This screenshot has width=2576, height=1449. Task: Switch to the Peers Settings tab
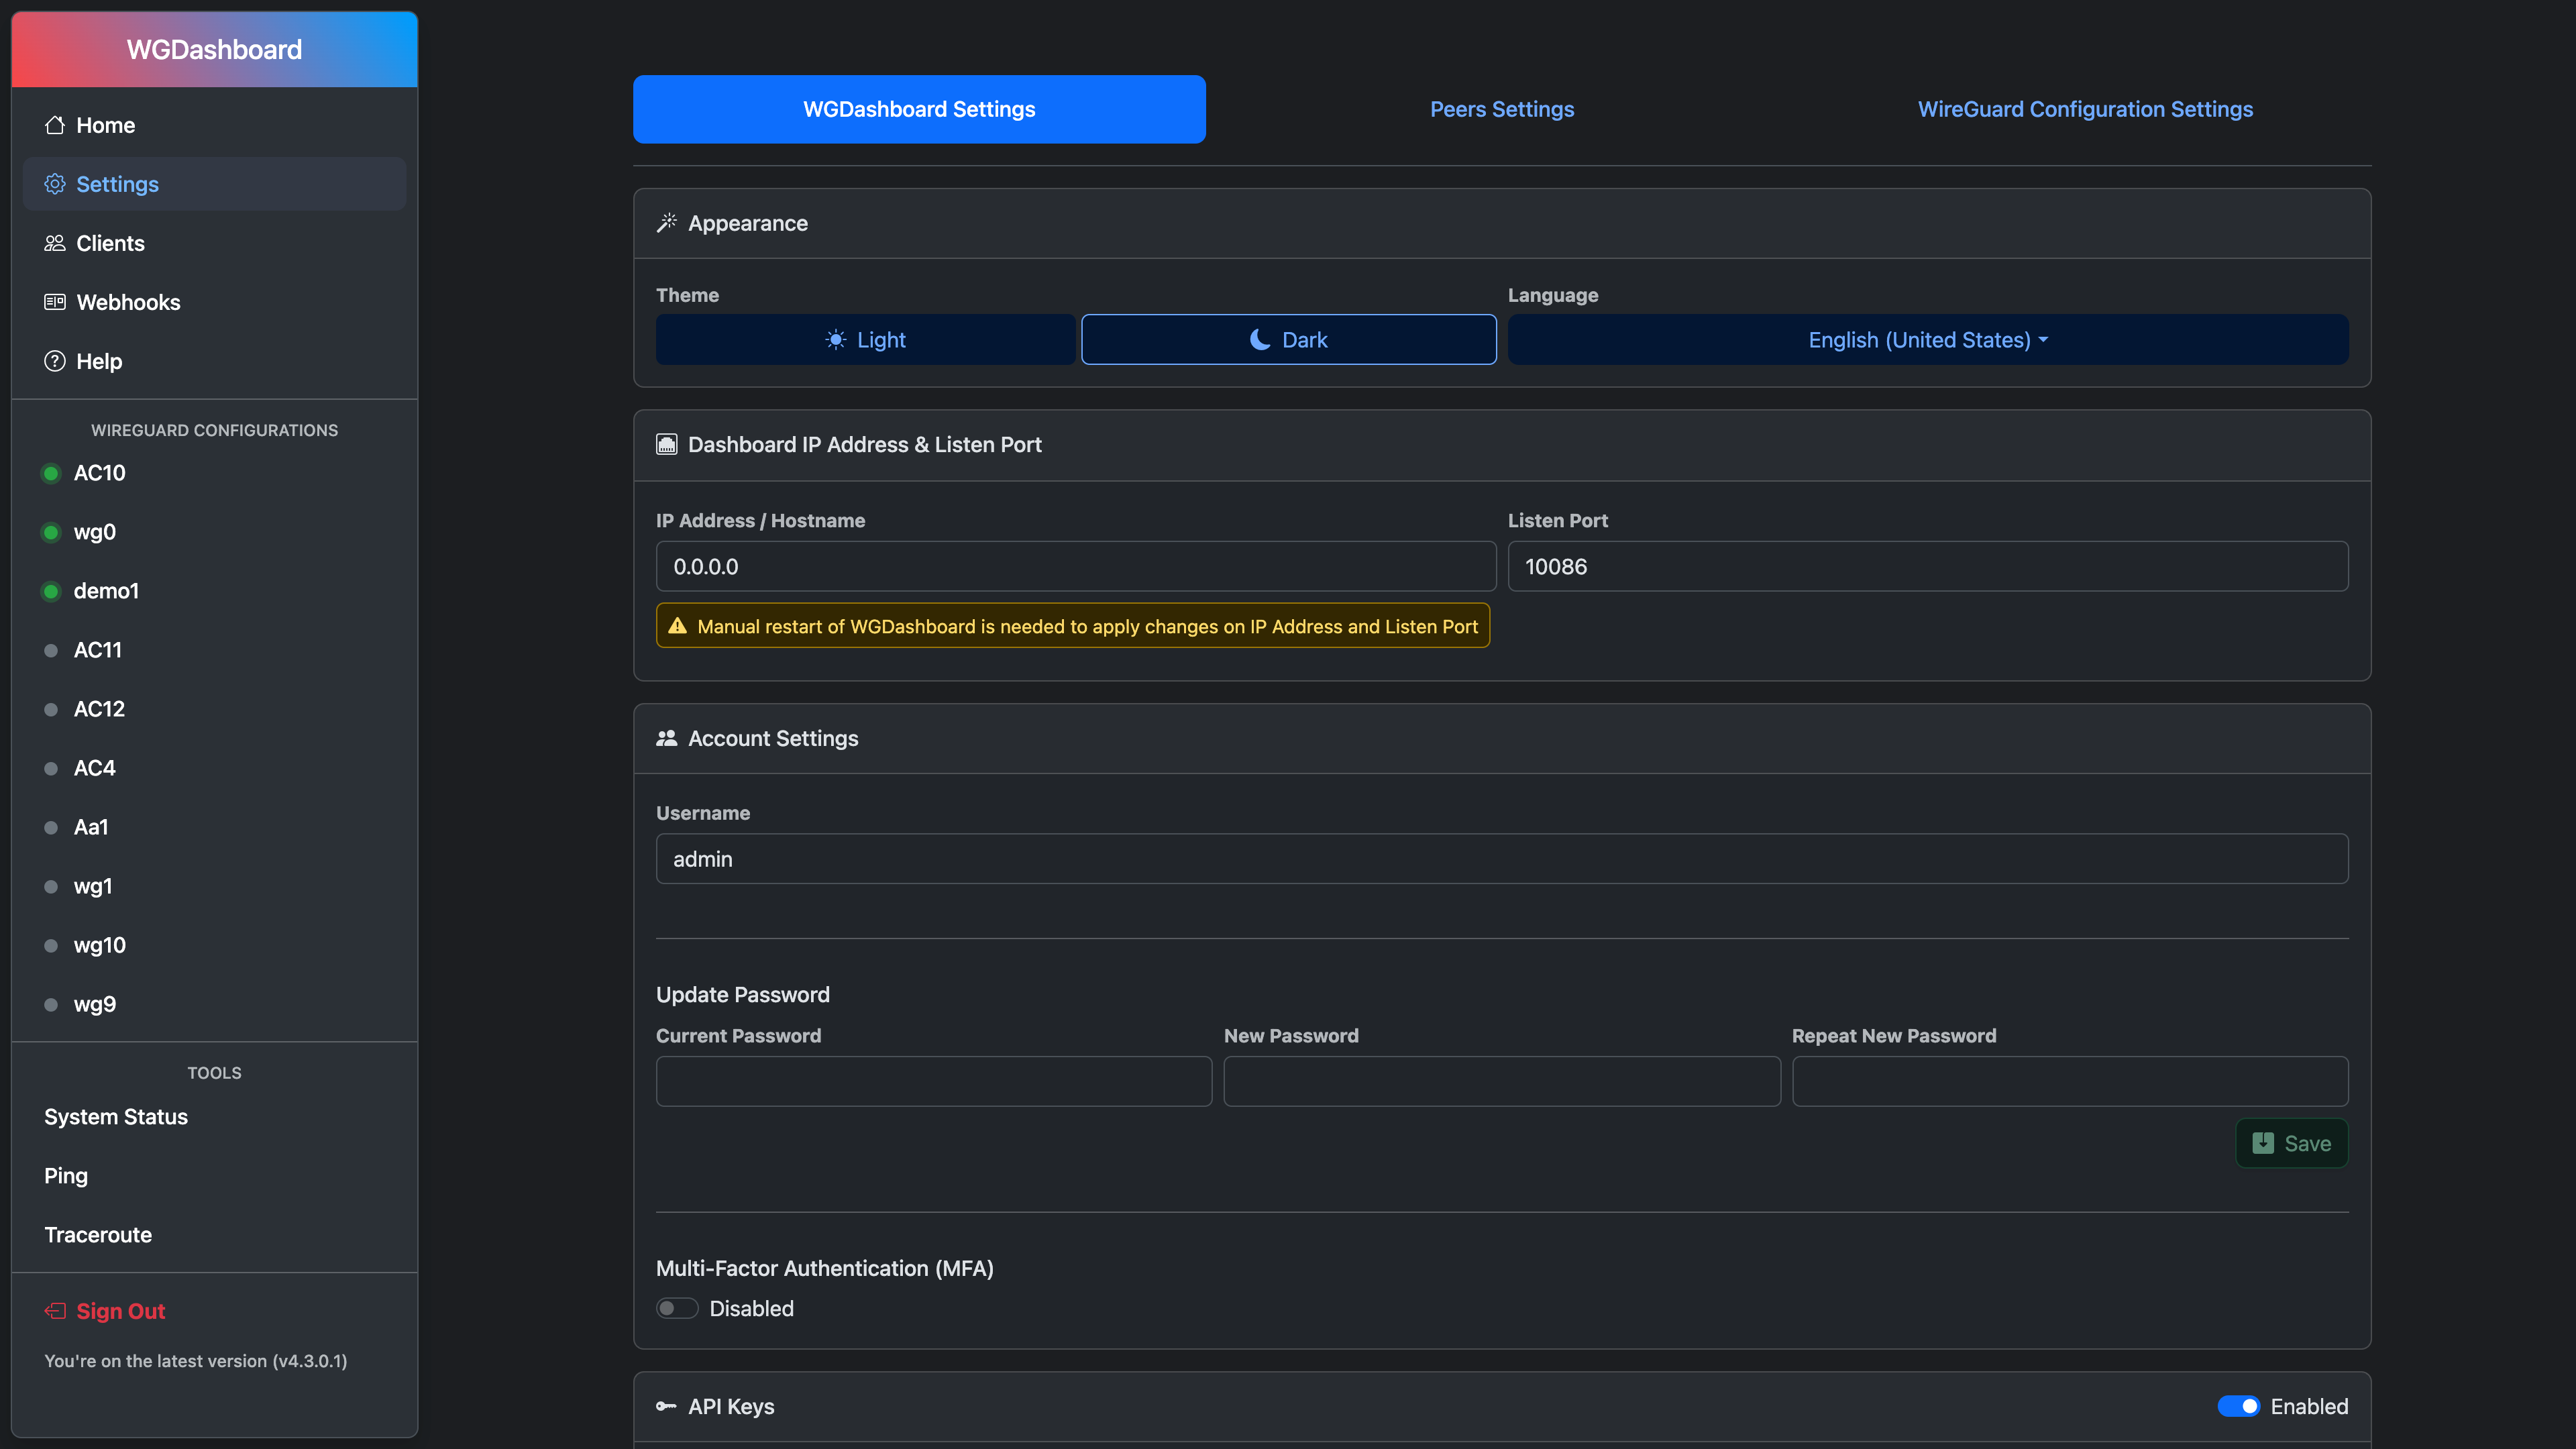[x=1501, y=109]
